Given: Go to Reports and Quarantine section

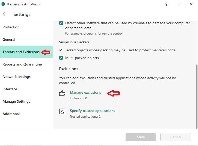Looking at the screenshot, I should (22, 64).
